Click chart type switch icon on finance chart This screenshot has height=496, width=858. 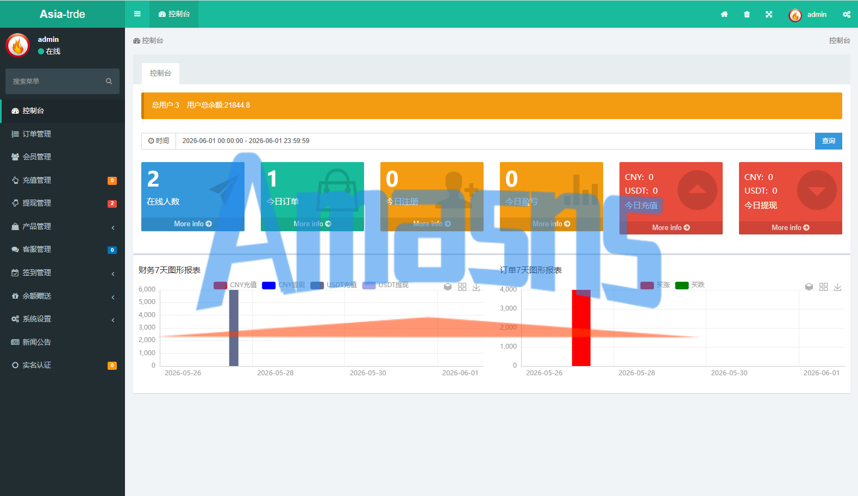pos(462,287)
